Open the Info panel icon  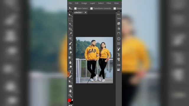click(x=119, y=39)
